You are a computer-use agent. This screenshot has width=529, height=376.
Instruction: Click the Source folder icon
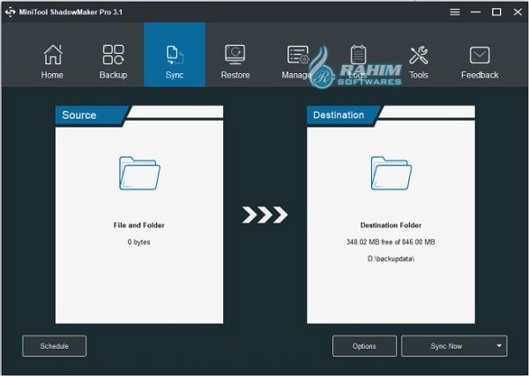139,173
